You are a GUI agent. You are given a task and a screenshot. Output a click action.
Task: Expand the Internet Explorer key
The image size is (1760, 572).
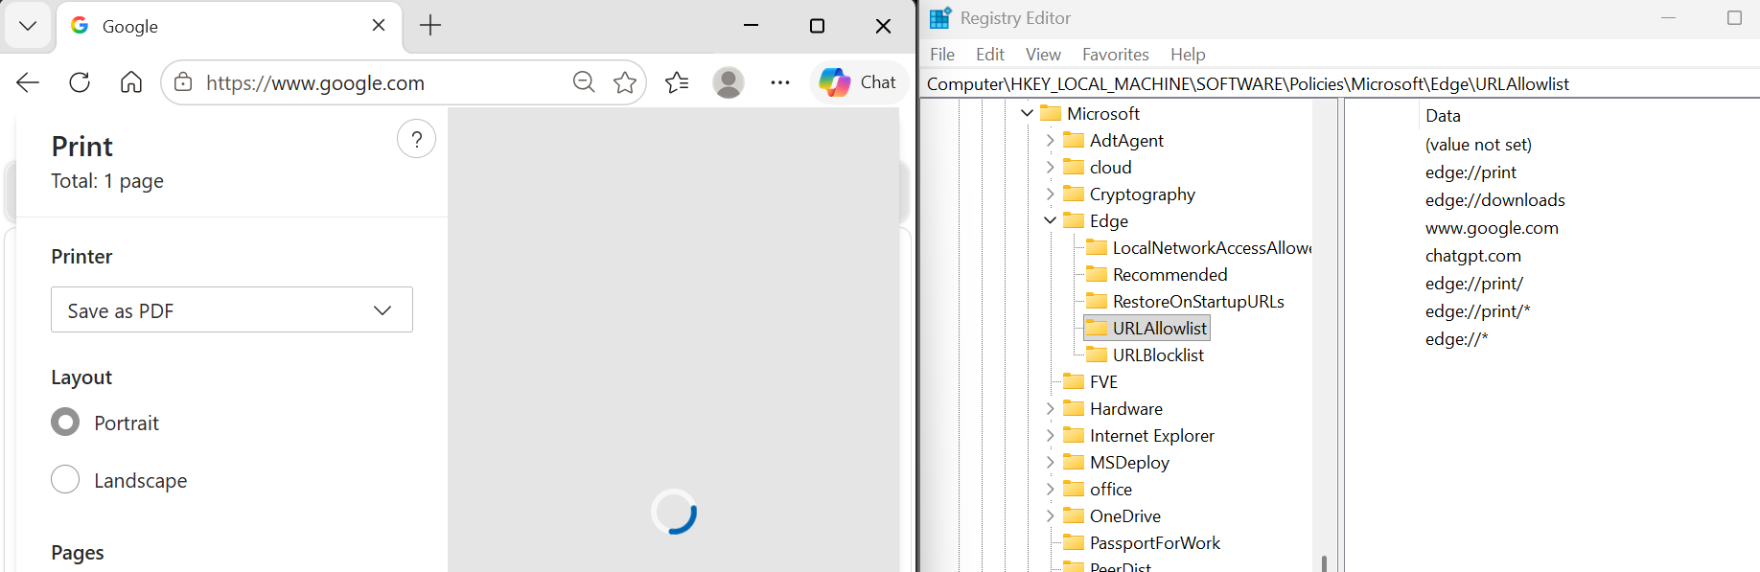click(1051, 435)
